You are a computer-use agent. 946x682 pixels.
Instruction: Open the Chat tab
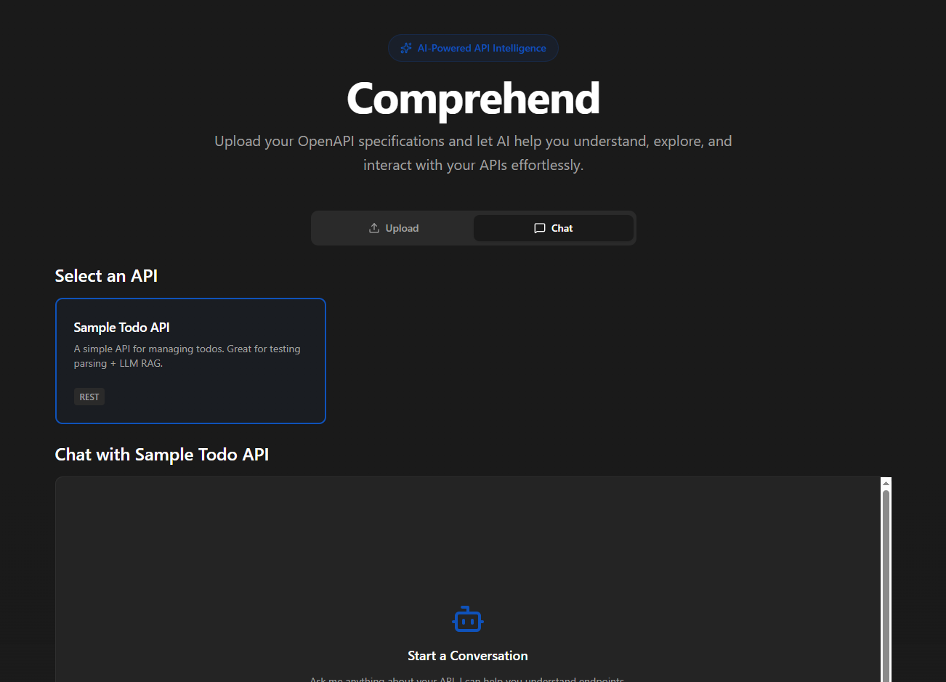click(554, 228)
